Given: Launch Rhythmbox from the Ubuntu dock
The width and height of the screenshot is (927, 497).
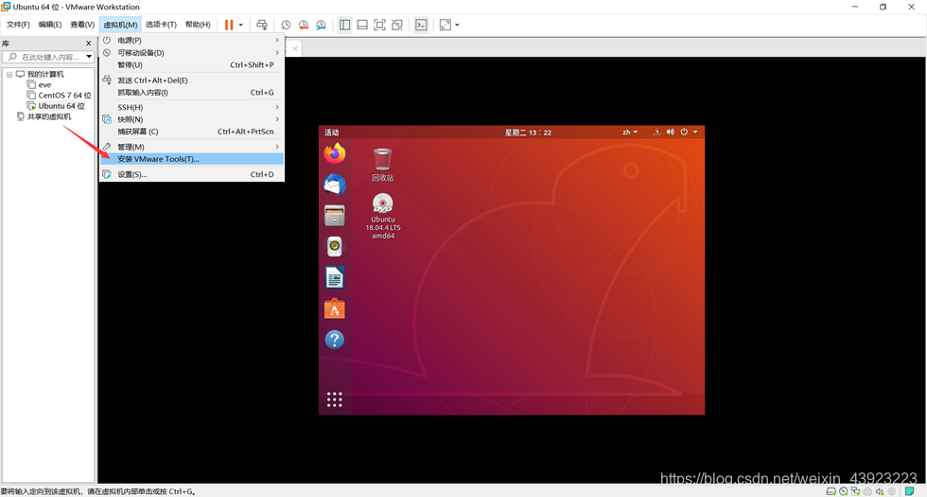Looking at the screenshot, I should pos(335,247).
